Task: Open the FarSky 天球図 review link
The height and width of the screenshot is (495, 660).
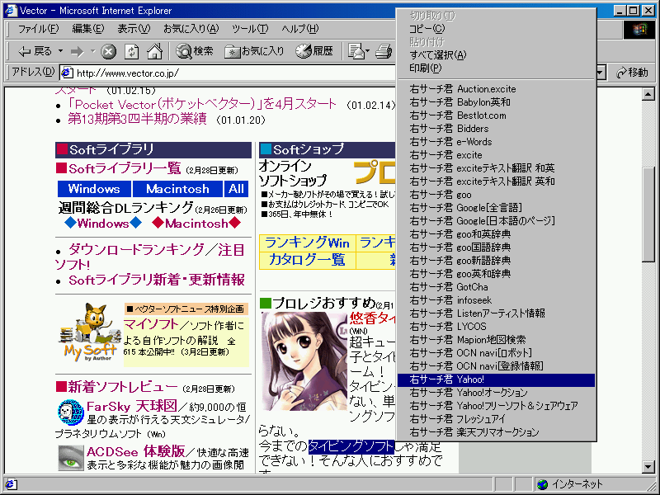Action: click(131, 406)
